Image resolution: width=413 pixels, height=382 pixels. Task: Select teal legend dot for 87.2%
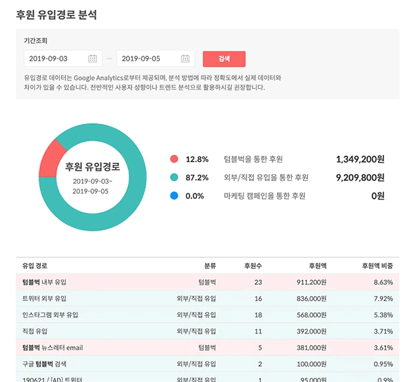pyautogui.click(x=174, y=178)
